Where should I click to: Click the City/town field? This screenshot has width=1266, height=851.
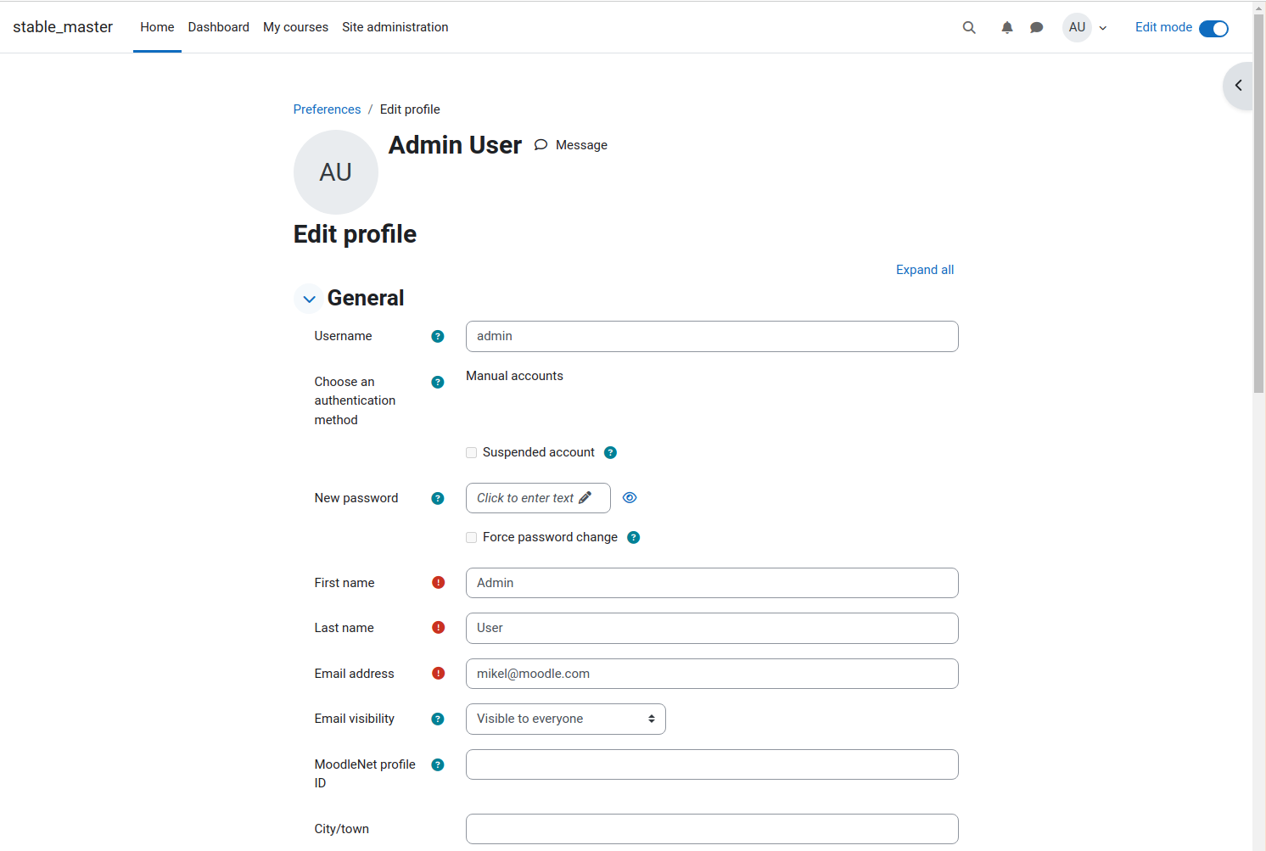pyautogui.click(x=712, y=829)
